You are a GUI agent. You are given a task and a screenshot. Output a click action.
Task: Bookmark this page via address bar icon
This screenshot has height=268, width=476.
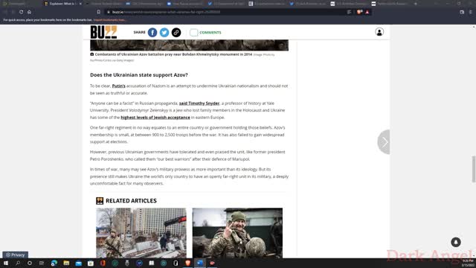99,12
